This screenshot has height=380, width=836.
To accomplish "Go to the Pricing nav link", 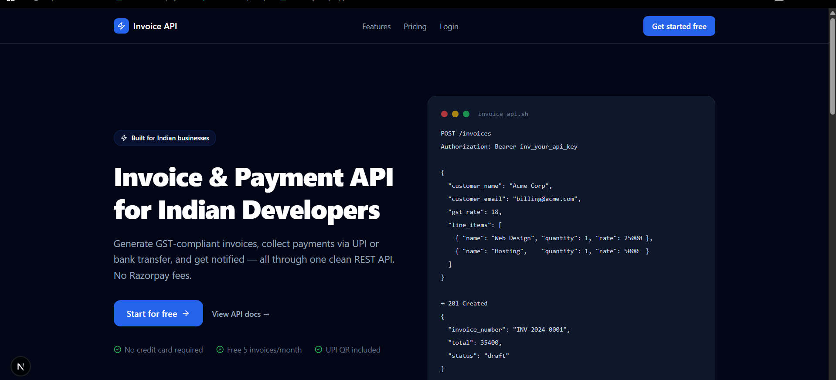I will tap(415, 27).
